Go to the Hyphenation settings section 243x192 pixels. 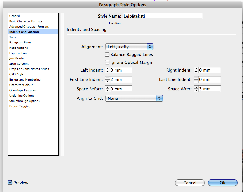(x=18, y=53)
